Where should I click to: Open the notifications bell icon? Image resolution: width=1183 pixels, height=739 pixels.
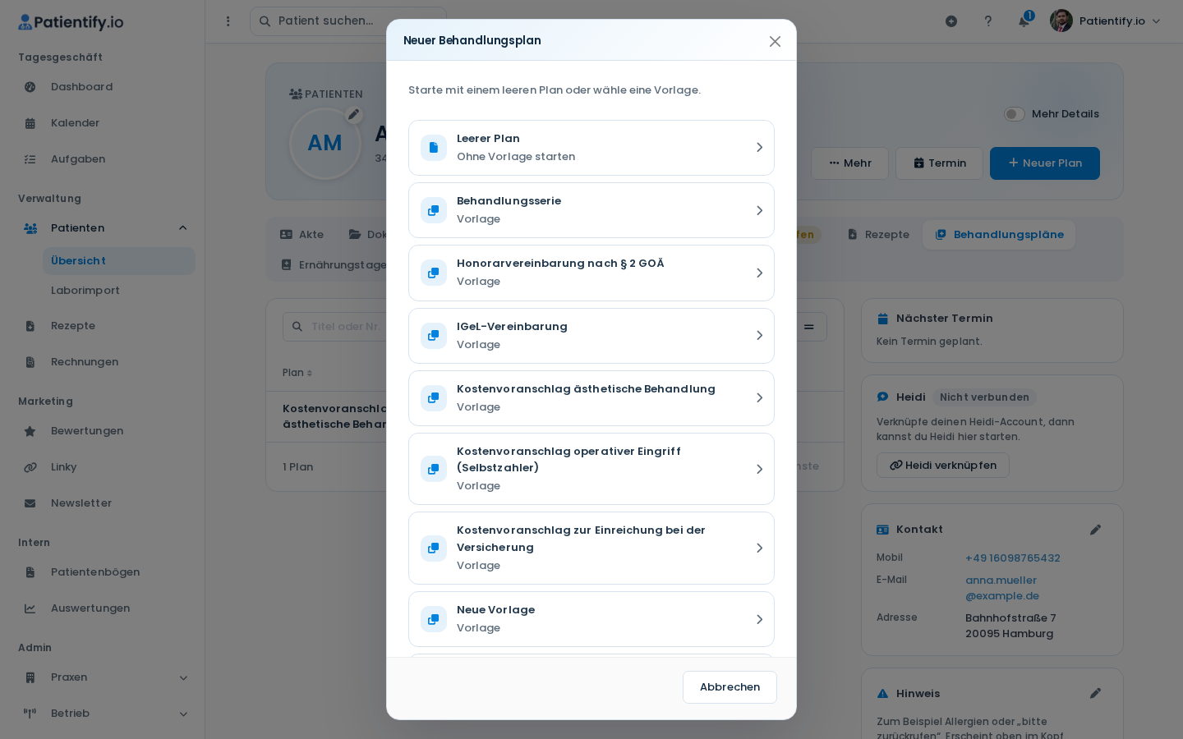pos(1024,21)
